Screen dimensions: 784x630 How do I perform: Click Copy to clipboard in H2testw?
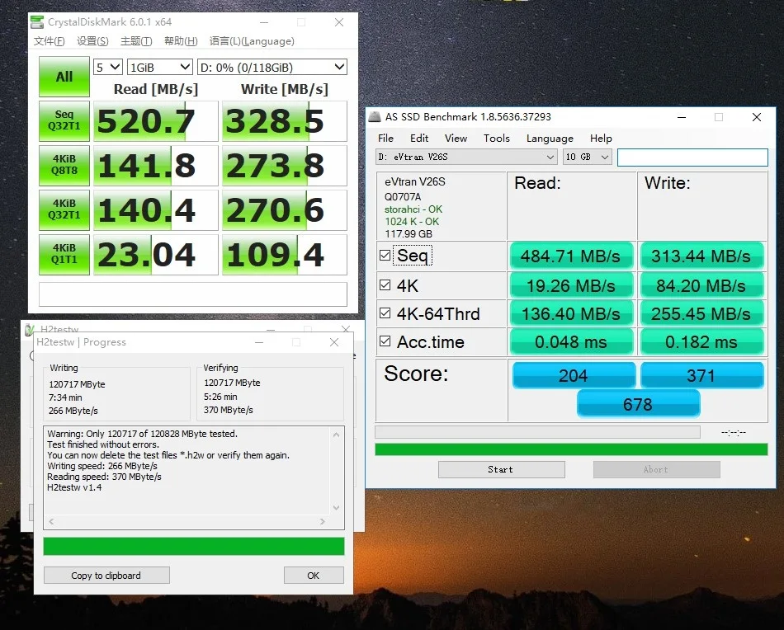pos(106,575)
